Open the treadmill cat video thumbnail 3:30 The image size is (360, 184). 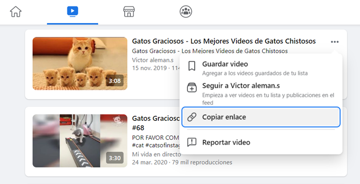pos(80,141)
